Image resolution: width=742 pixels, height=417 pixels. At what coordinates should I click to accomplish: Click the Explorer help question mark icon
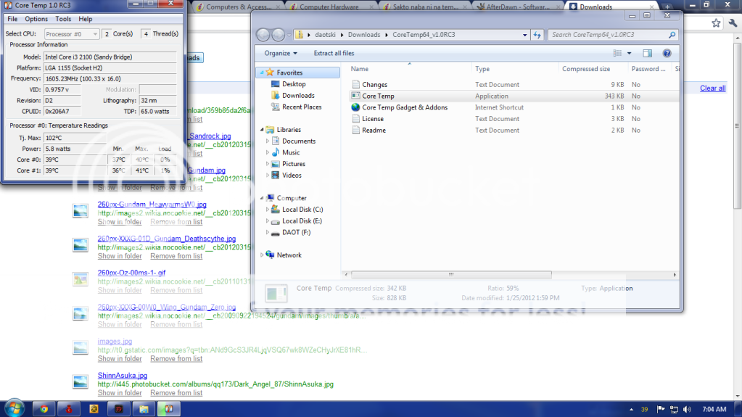(667, 53)
